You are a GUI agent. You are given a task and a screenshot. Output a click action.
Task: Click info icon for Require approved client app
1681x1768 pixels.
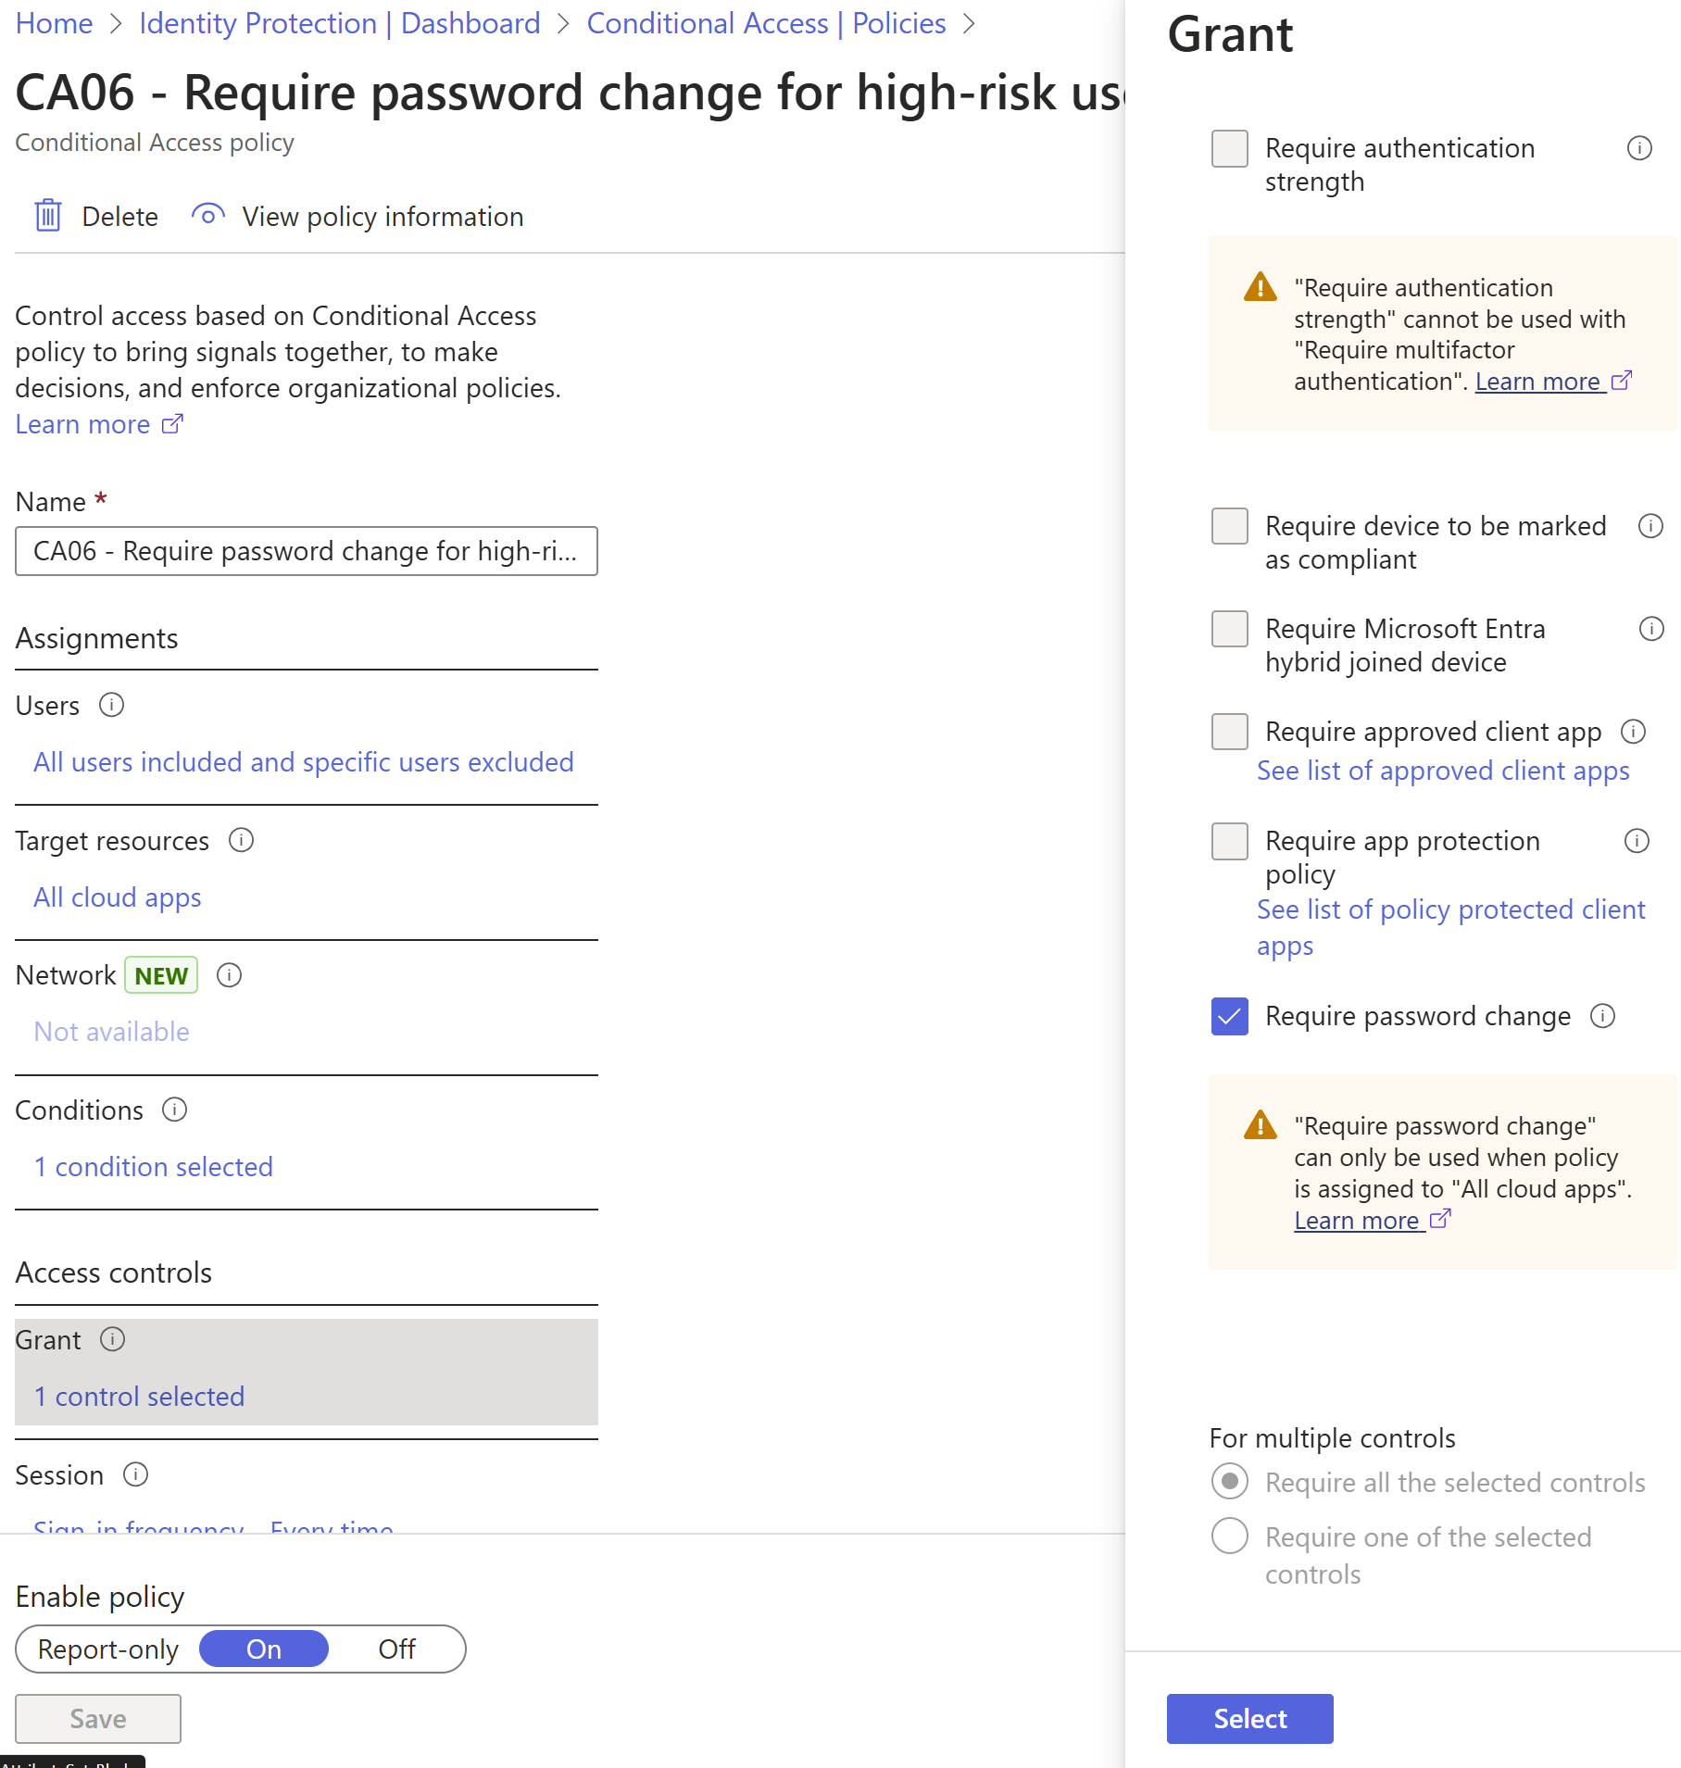point(1634,732)
